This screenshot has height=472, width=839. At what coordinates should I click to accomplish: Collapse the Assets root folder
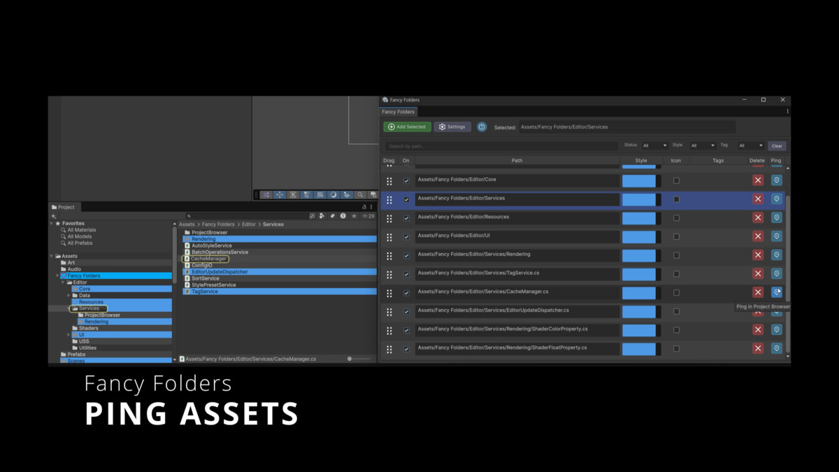tap(51, 257)
